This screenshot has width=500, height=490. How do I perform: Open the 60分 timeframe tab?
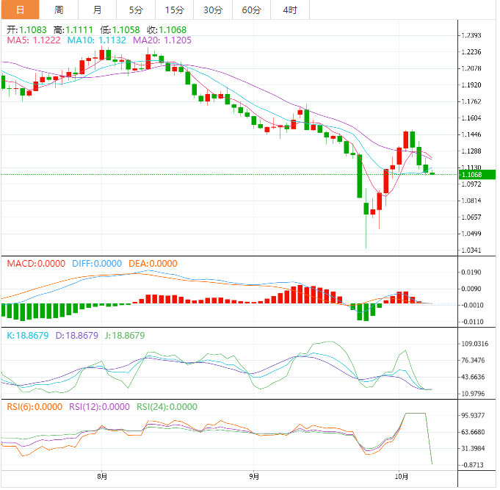[251, 10]
